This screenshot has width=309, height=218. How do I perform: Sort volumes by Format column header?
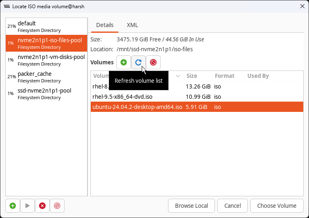(x=228, y=76)
